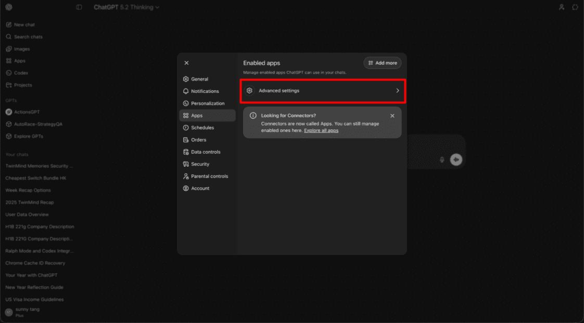Collapse the sidebar using the panel icon
The width and height of the screenshot is (584, 323).
[x=79, y=7]
